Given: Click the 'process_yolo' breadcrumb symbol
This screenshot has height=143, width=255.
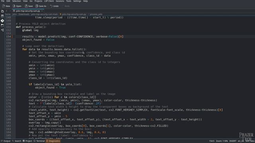Looking at the screenshot, I should 96,14.
